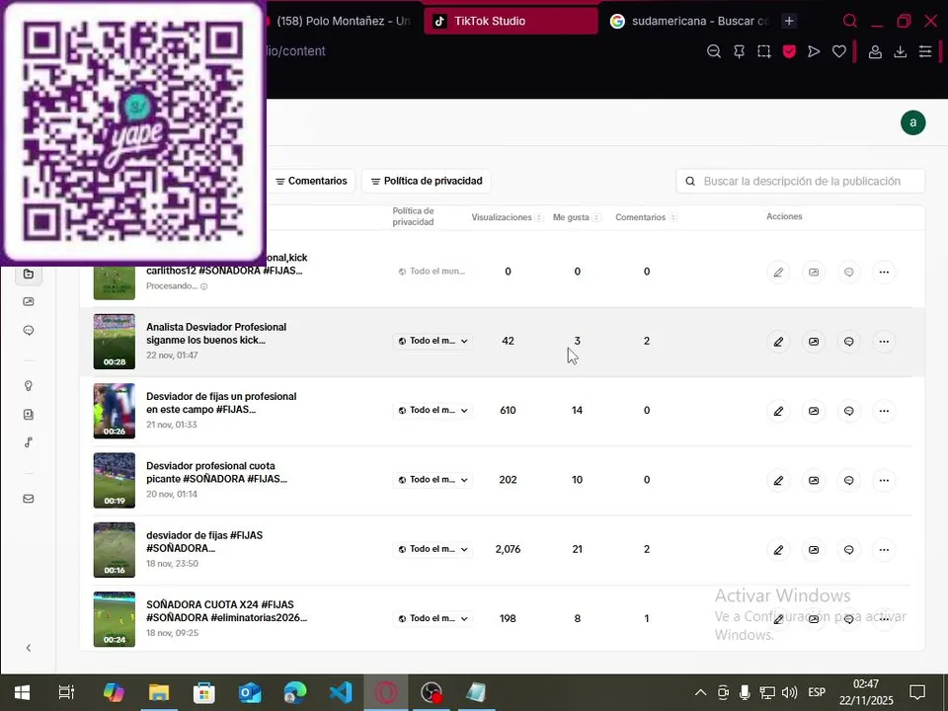Open the posts folder icon in left sidebar

pyautogui.click(x=29, y=274)
